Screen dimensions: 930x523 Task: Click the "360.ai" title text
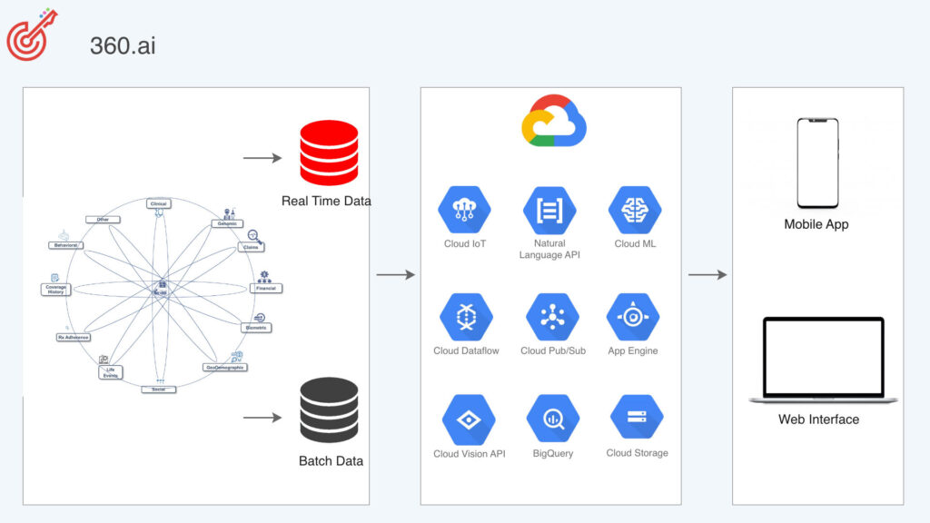pos(123,46)
